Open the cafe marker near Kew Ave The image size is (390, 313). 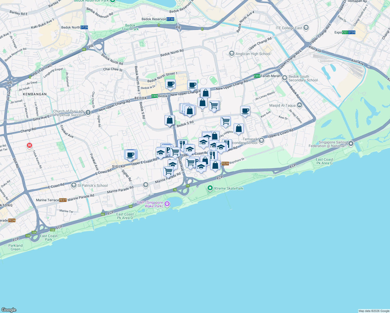(x=245, y=111)
